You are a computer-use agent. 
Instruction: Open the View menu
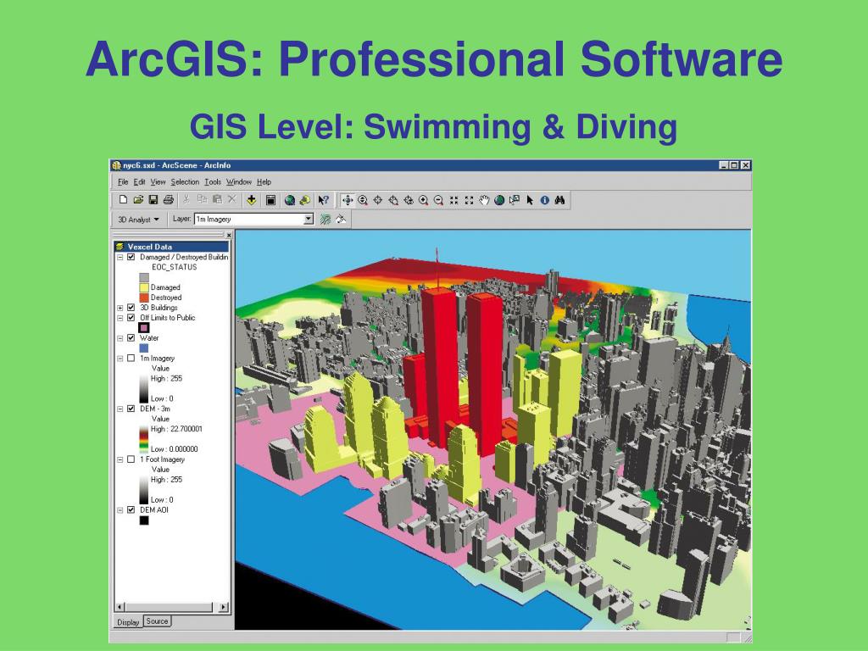[158, 181]
